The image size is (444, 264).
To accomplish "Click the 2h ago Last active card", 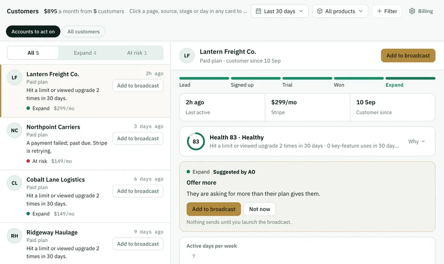I will [x=222, y=107].
